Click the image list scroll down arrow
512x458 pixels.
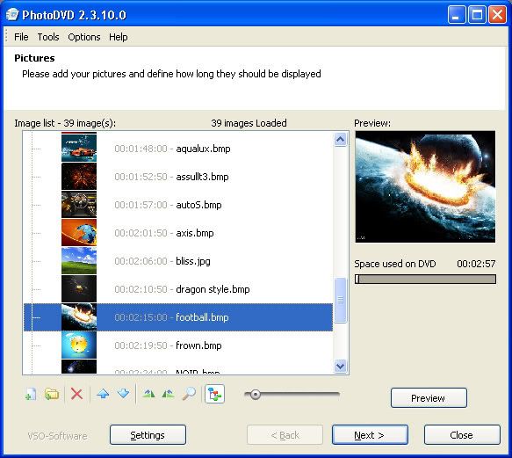coord(340,366)
